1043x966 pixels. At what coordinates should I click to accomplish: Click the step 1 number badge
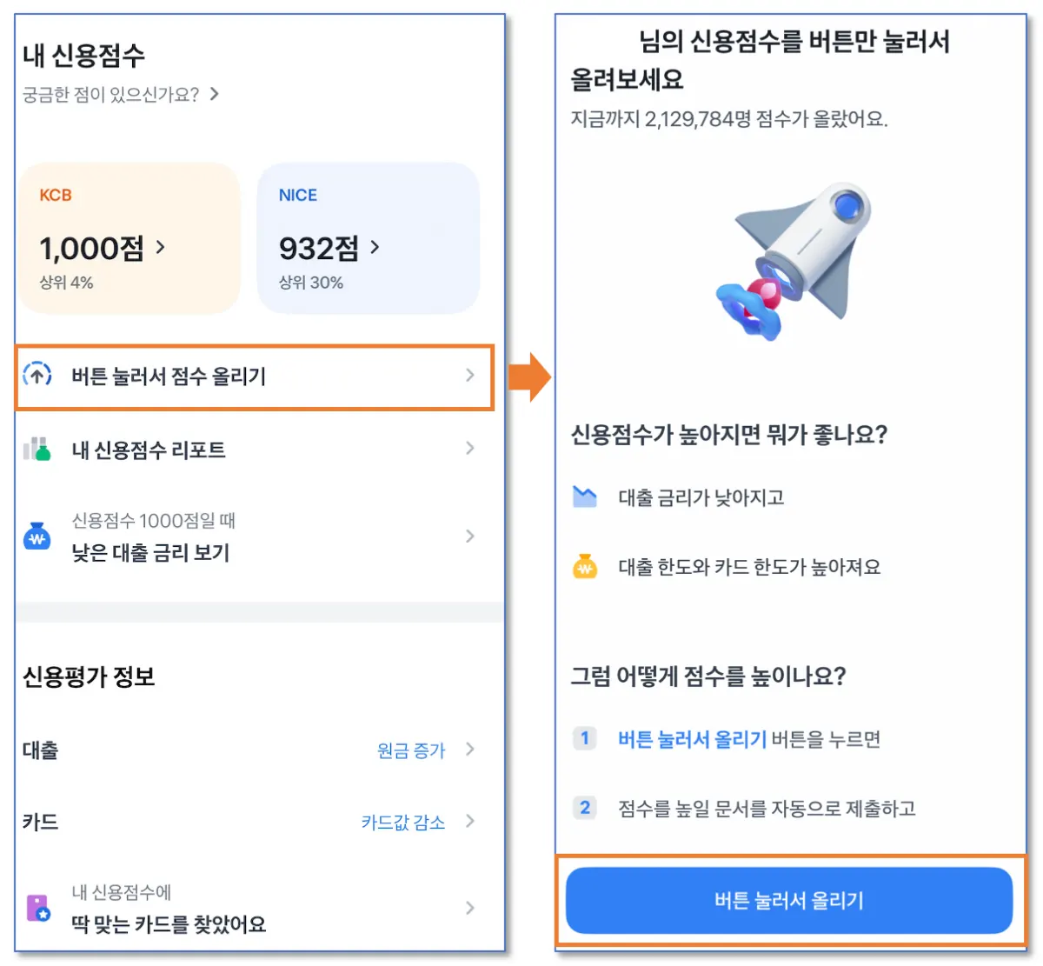pos(585,738)
